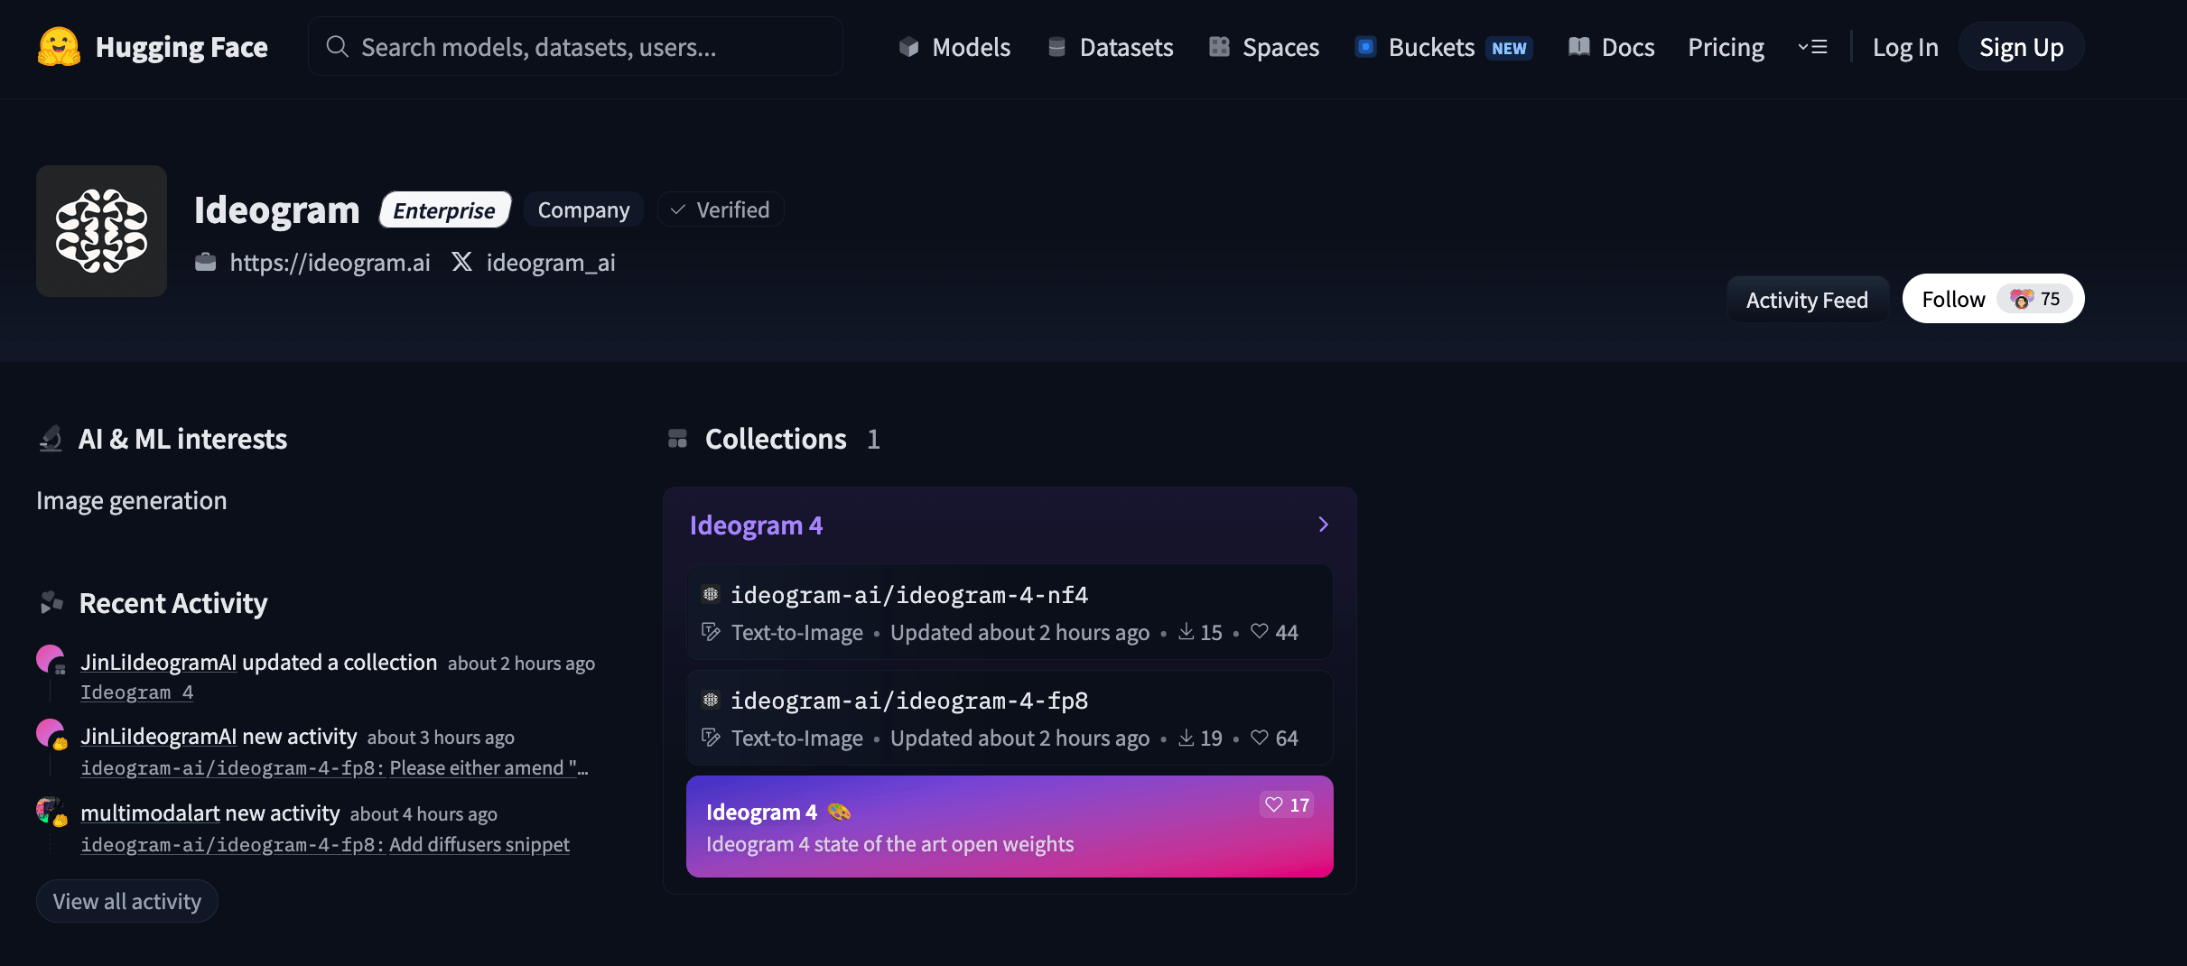Like the Ideogram 4 space with 17 hearts

coord(1287,804)
